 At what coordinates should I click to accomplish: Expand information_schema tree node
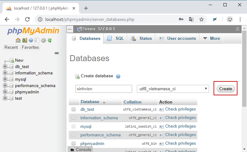pyautogui.click(x=5, y=73)
